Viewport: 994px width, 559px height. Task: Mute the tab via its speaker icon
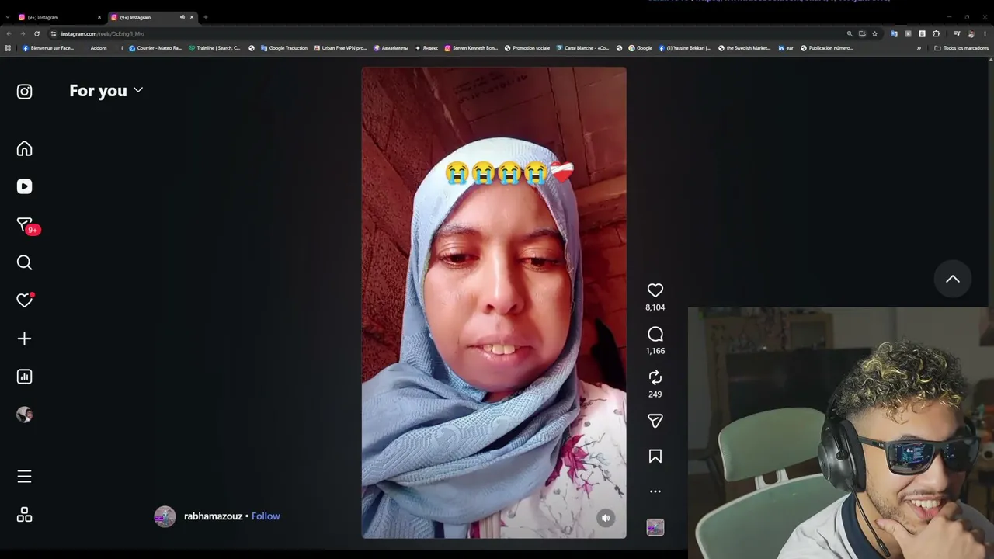[182, 17]
